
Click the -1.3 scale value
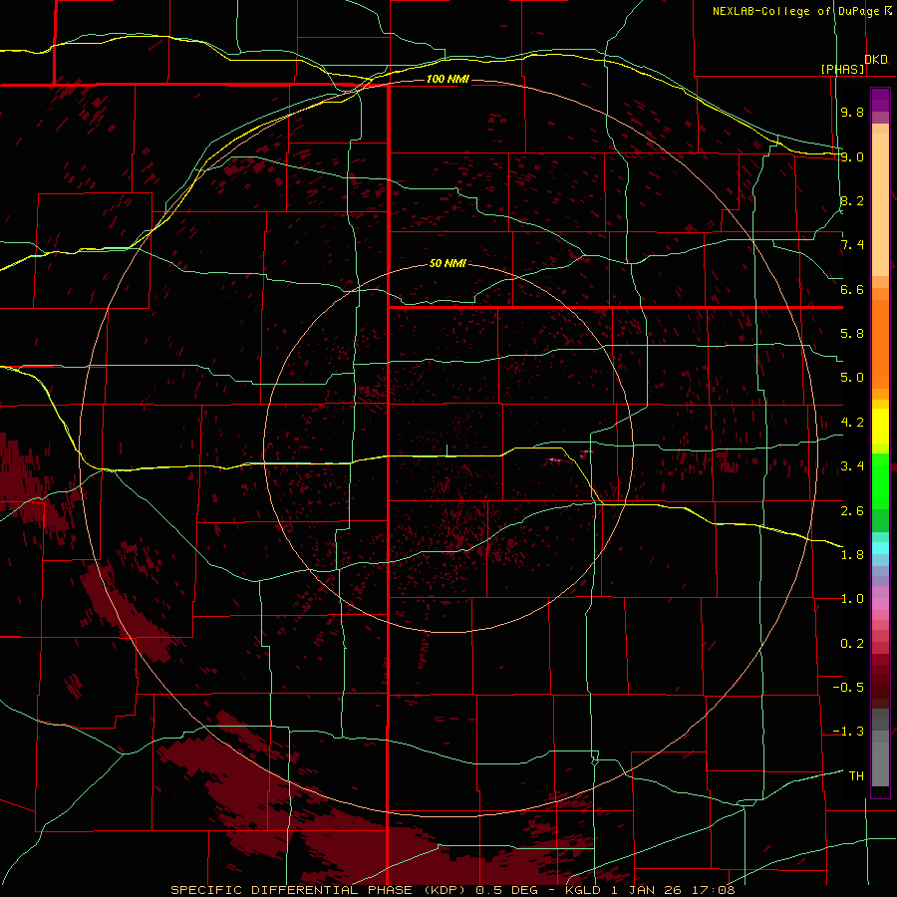848,732
